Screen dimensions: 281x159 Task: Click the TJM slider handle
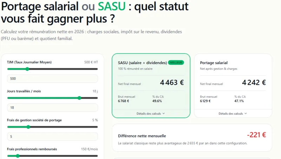27,69
